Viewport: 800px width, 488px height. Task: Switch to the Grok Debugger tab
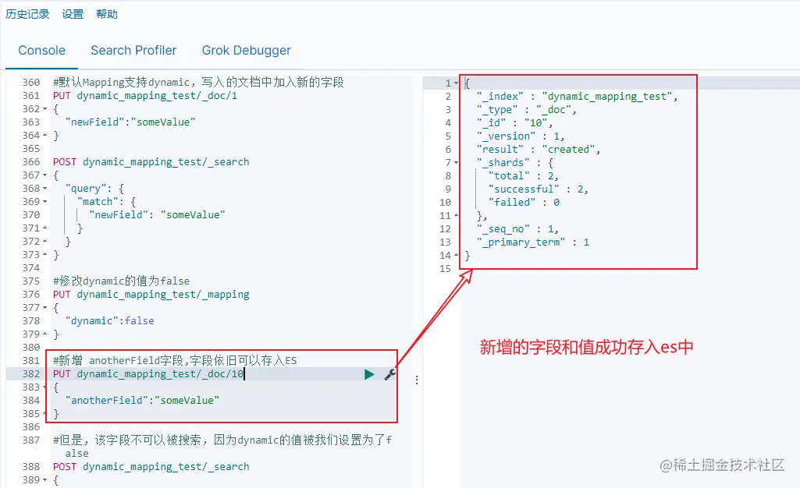(247, 51)
